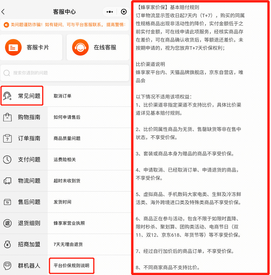Open 平台价保规则说明 question
Screen dimensions: 271x275
(x=71, y=266)
